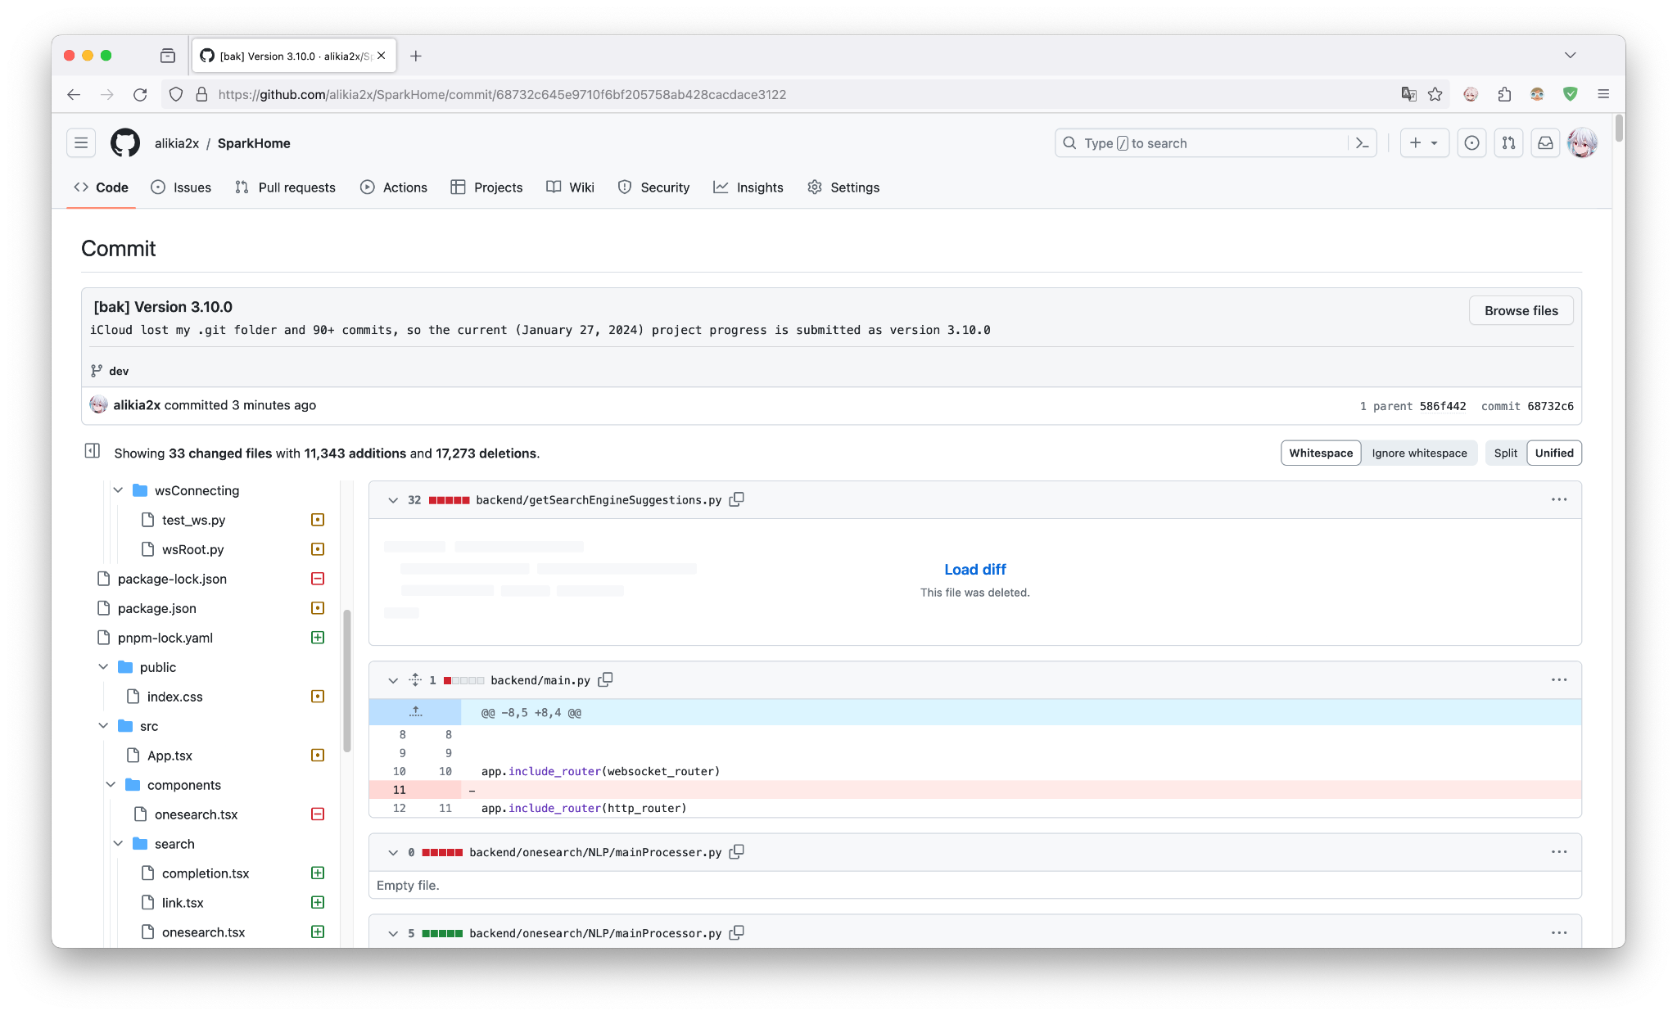
Task: Click the Load diff link
Action: point(974,570)
